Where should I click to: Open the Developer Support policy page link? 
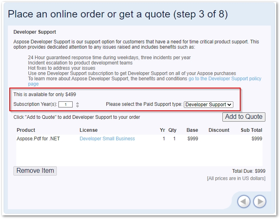(x=225, y=79)
